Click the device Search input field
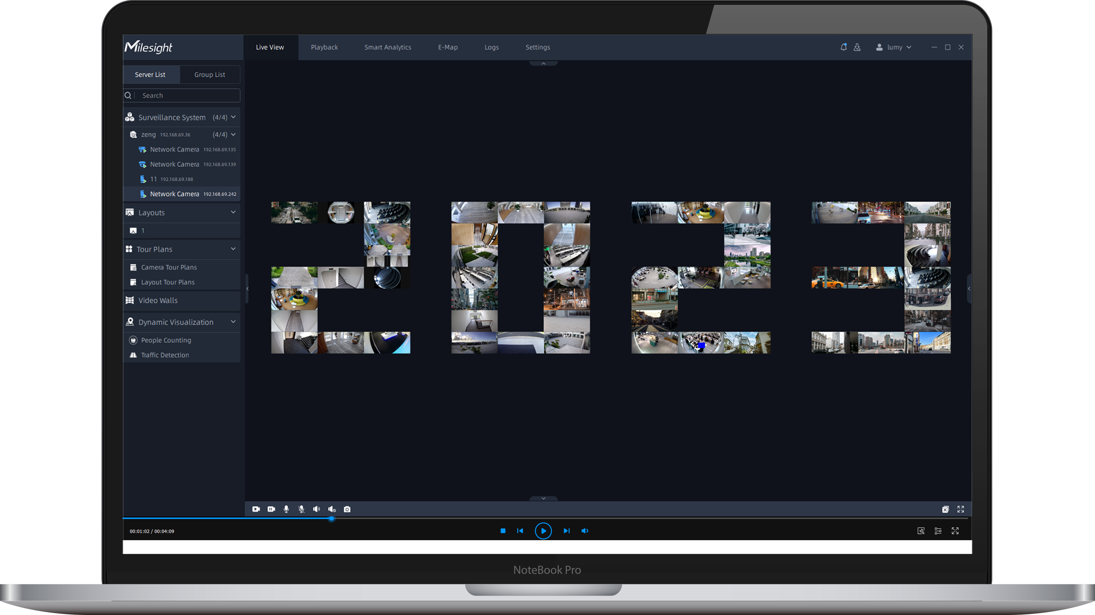This screenshot has width=1095, height=615. pos(187,96)
